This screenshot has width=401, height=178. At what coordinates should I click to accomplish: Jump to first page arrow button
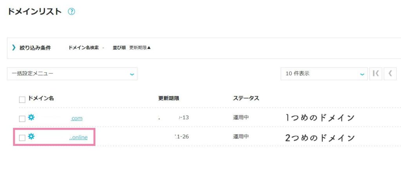tap(376, 74)
